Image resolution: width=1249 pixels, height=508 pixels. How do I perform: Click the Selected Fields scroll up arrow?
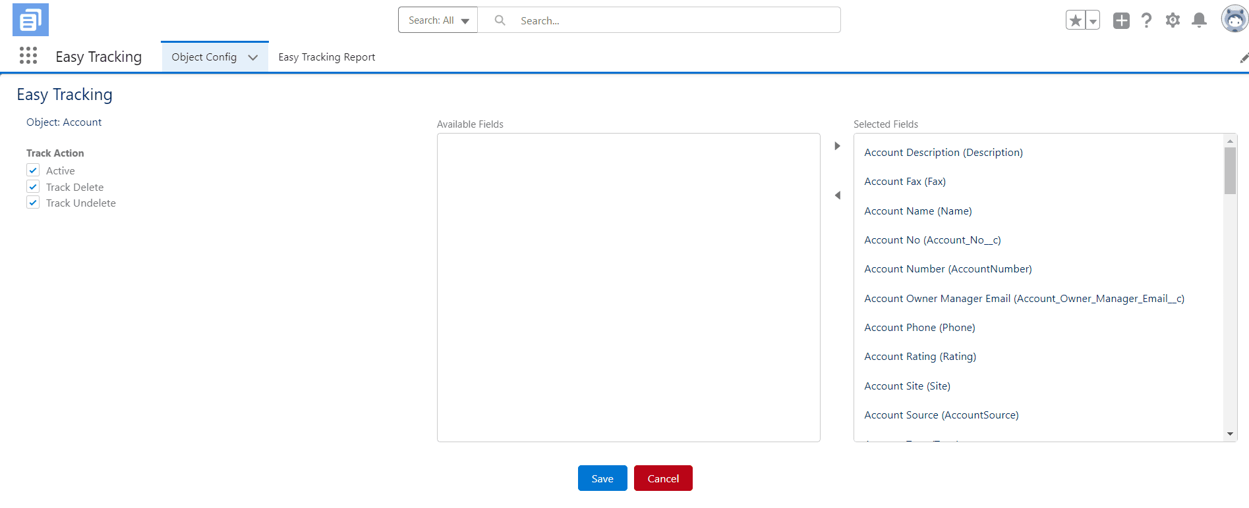pyautogui.click(x=1230, y=141)
